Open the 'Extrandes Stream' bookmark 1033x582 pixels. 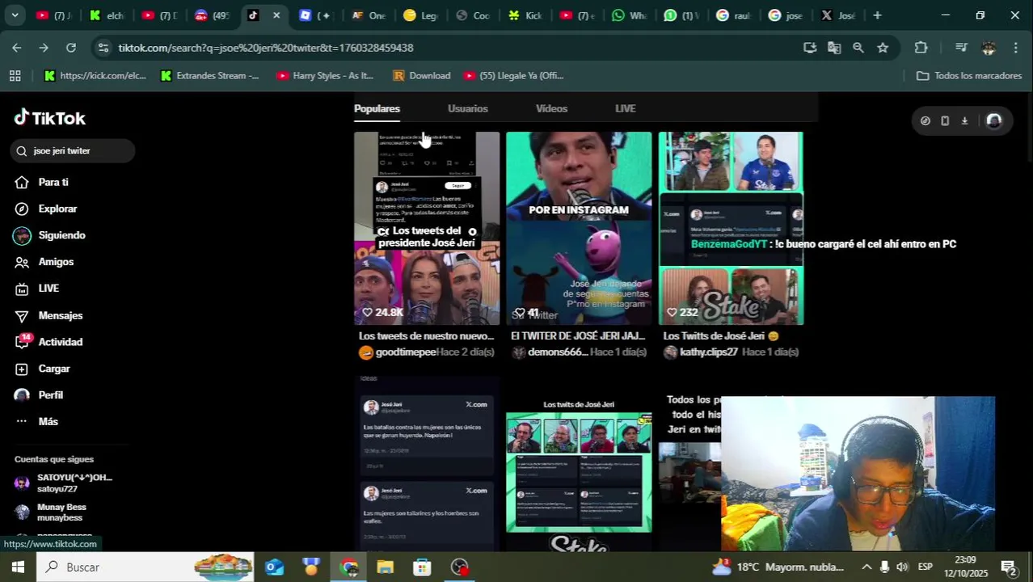tap(209, 75)
